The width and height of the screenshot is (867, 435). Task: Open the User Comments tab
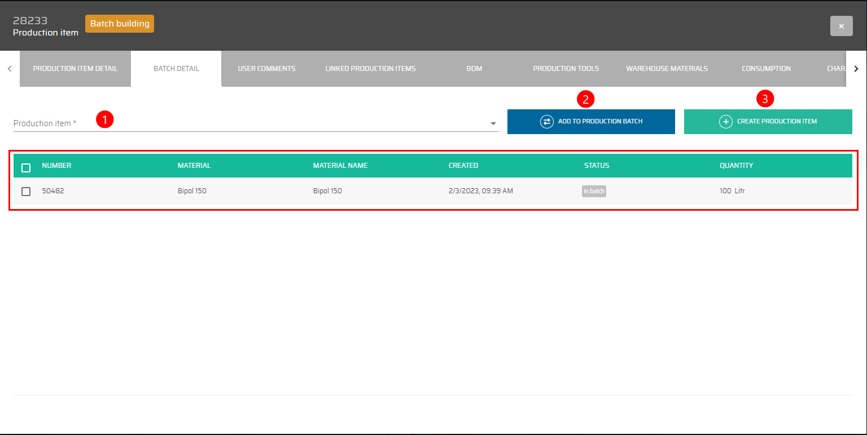[x=266, y=69]
